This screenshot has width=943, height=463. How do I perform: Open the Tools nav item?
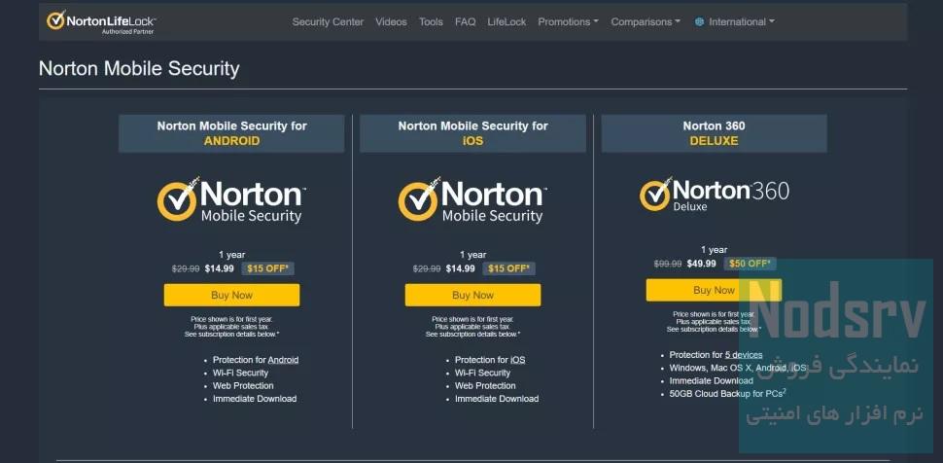point(431,21)
